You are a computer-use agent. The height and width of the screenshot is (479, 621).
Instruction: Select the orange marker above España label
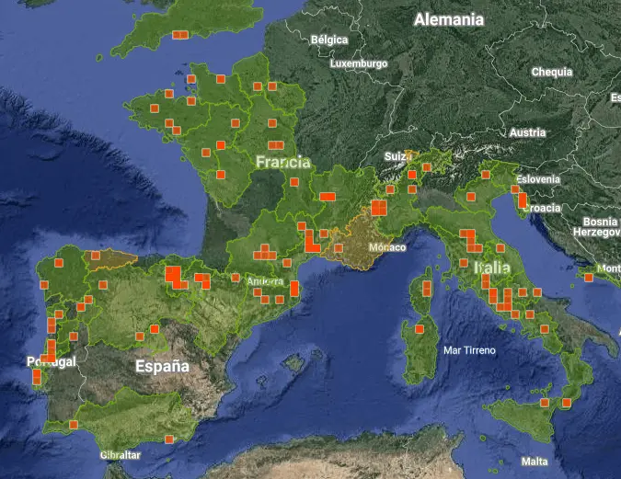(155, 328)
